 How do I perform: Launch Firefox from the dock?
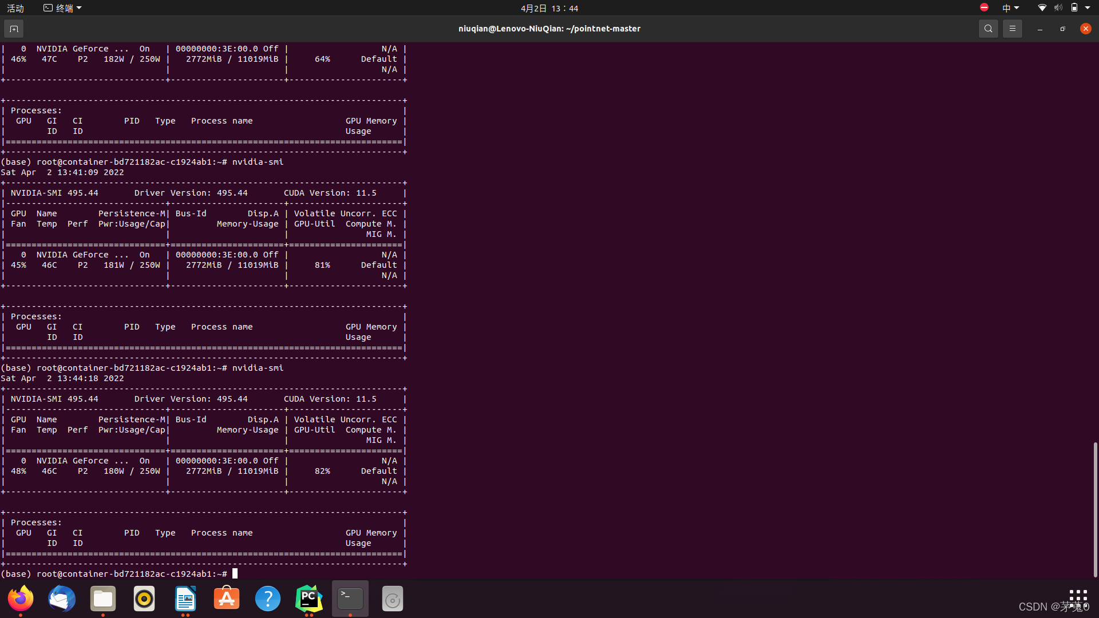click(21, 599)
